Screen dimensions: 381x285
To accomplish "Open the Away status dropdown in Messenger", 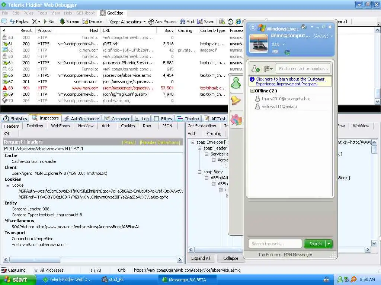I will tap(323, 36).
